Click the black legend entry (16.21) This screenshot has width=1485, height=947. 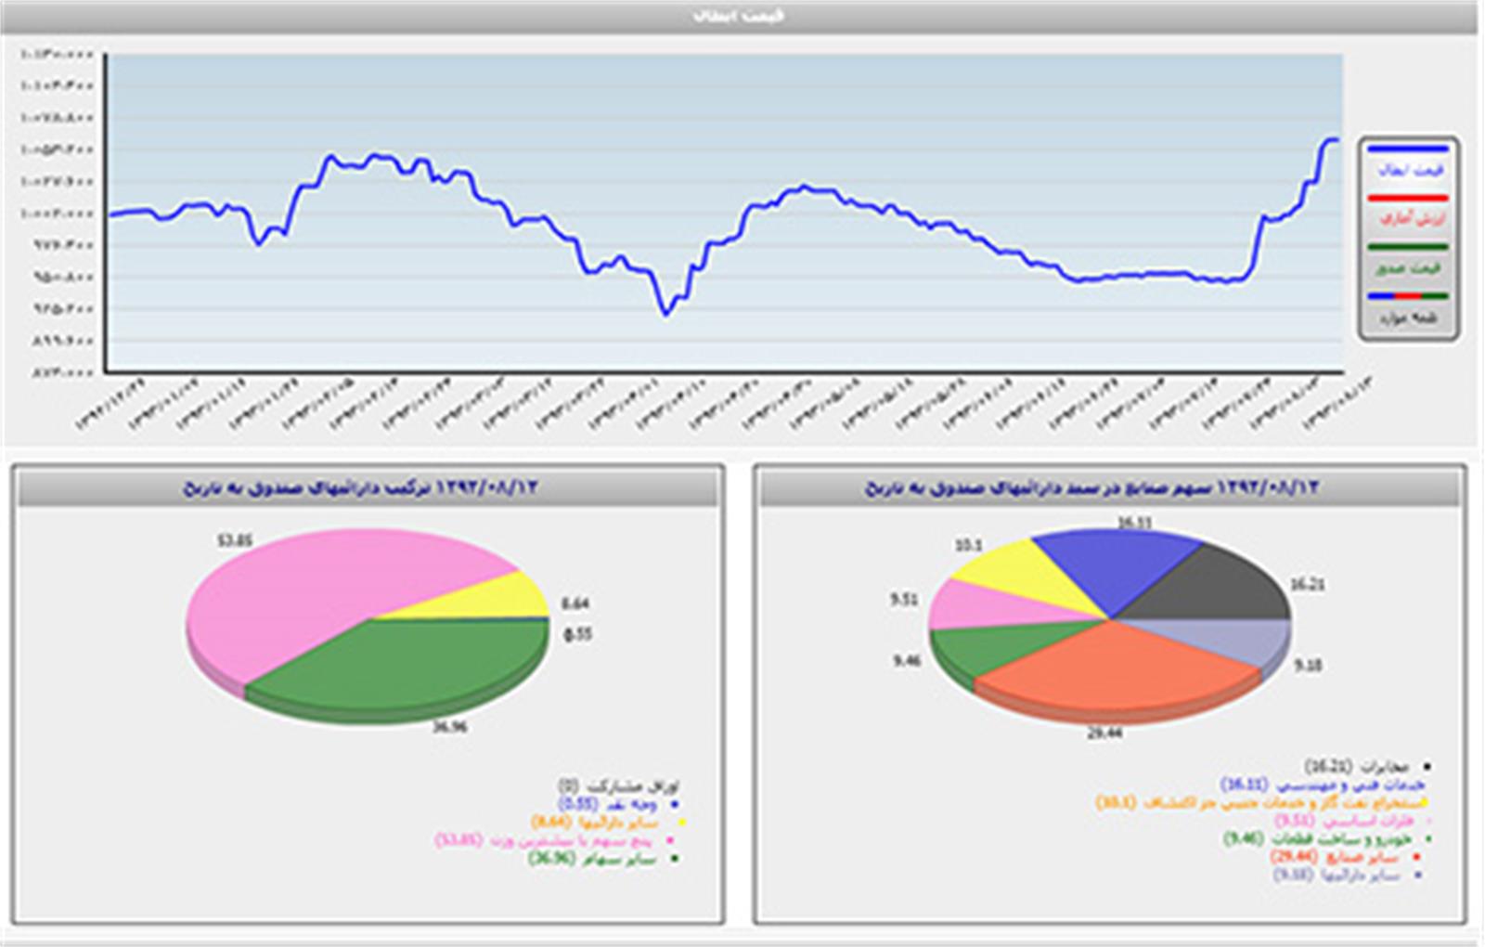click(x=1367, y=767)
